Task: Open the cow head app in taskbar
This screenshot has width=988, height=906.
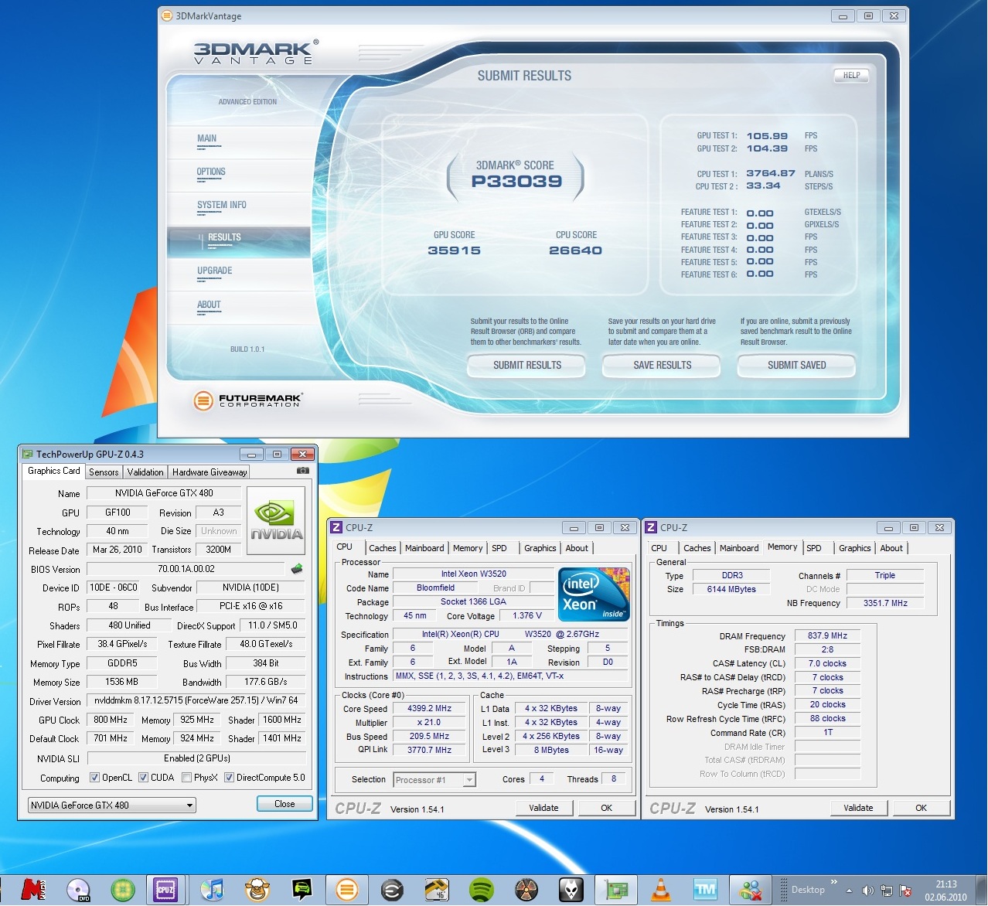Action: pyautogui.click(x=257, y=890)
